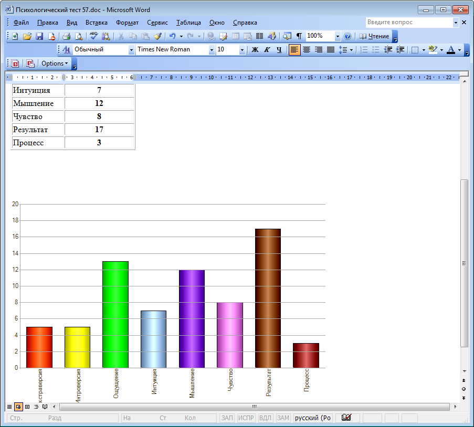Click the русский language indicator
The image size is (474, 427).
(x=313, y=418)
